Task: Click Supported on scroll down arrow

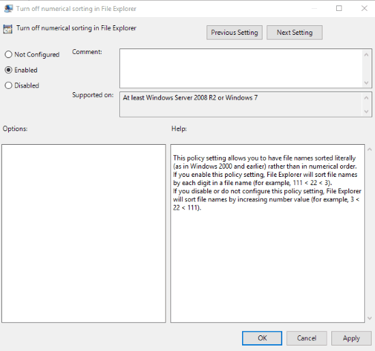Action: click(x=366, y=111)
